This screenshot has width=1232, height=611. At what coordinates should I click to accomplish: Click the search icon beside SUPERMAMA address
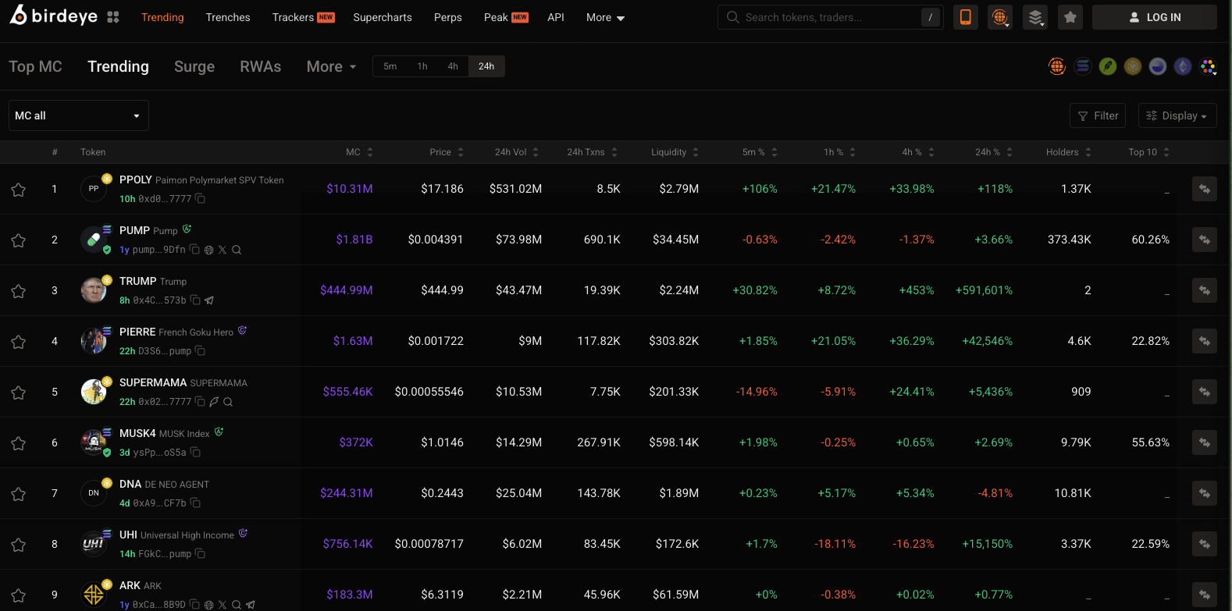click(x=228, y=402)
